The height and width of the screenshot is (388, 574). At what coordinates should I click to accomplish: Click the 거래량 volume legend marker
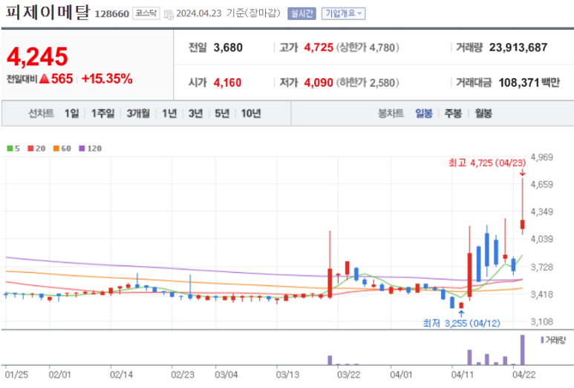coord(542,340)
